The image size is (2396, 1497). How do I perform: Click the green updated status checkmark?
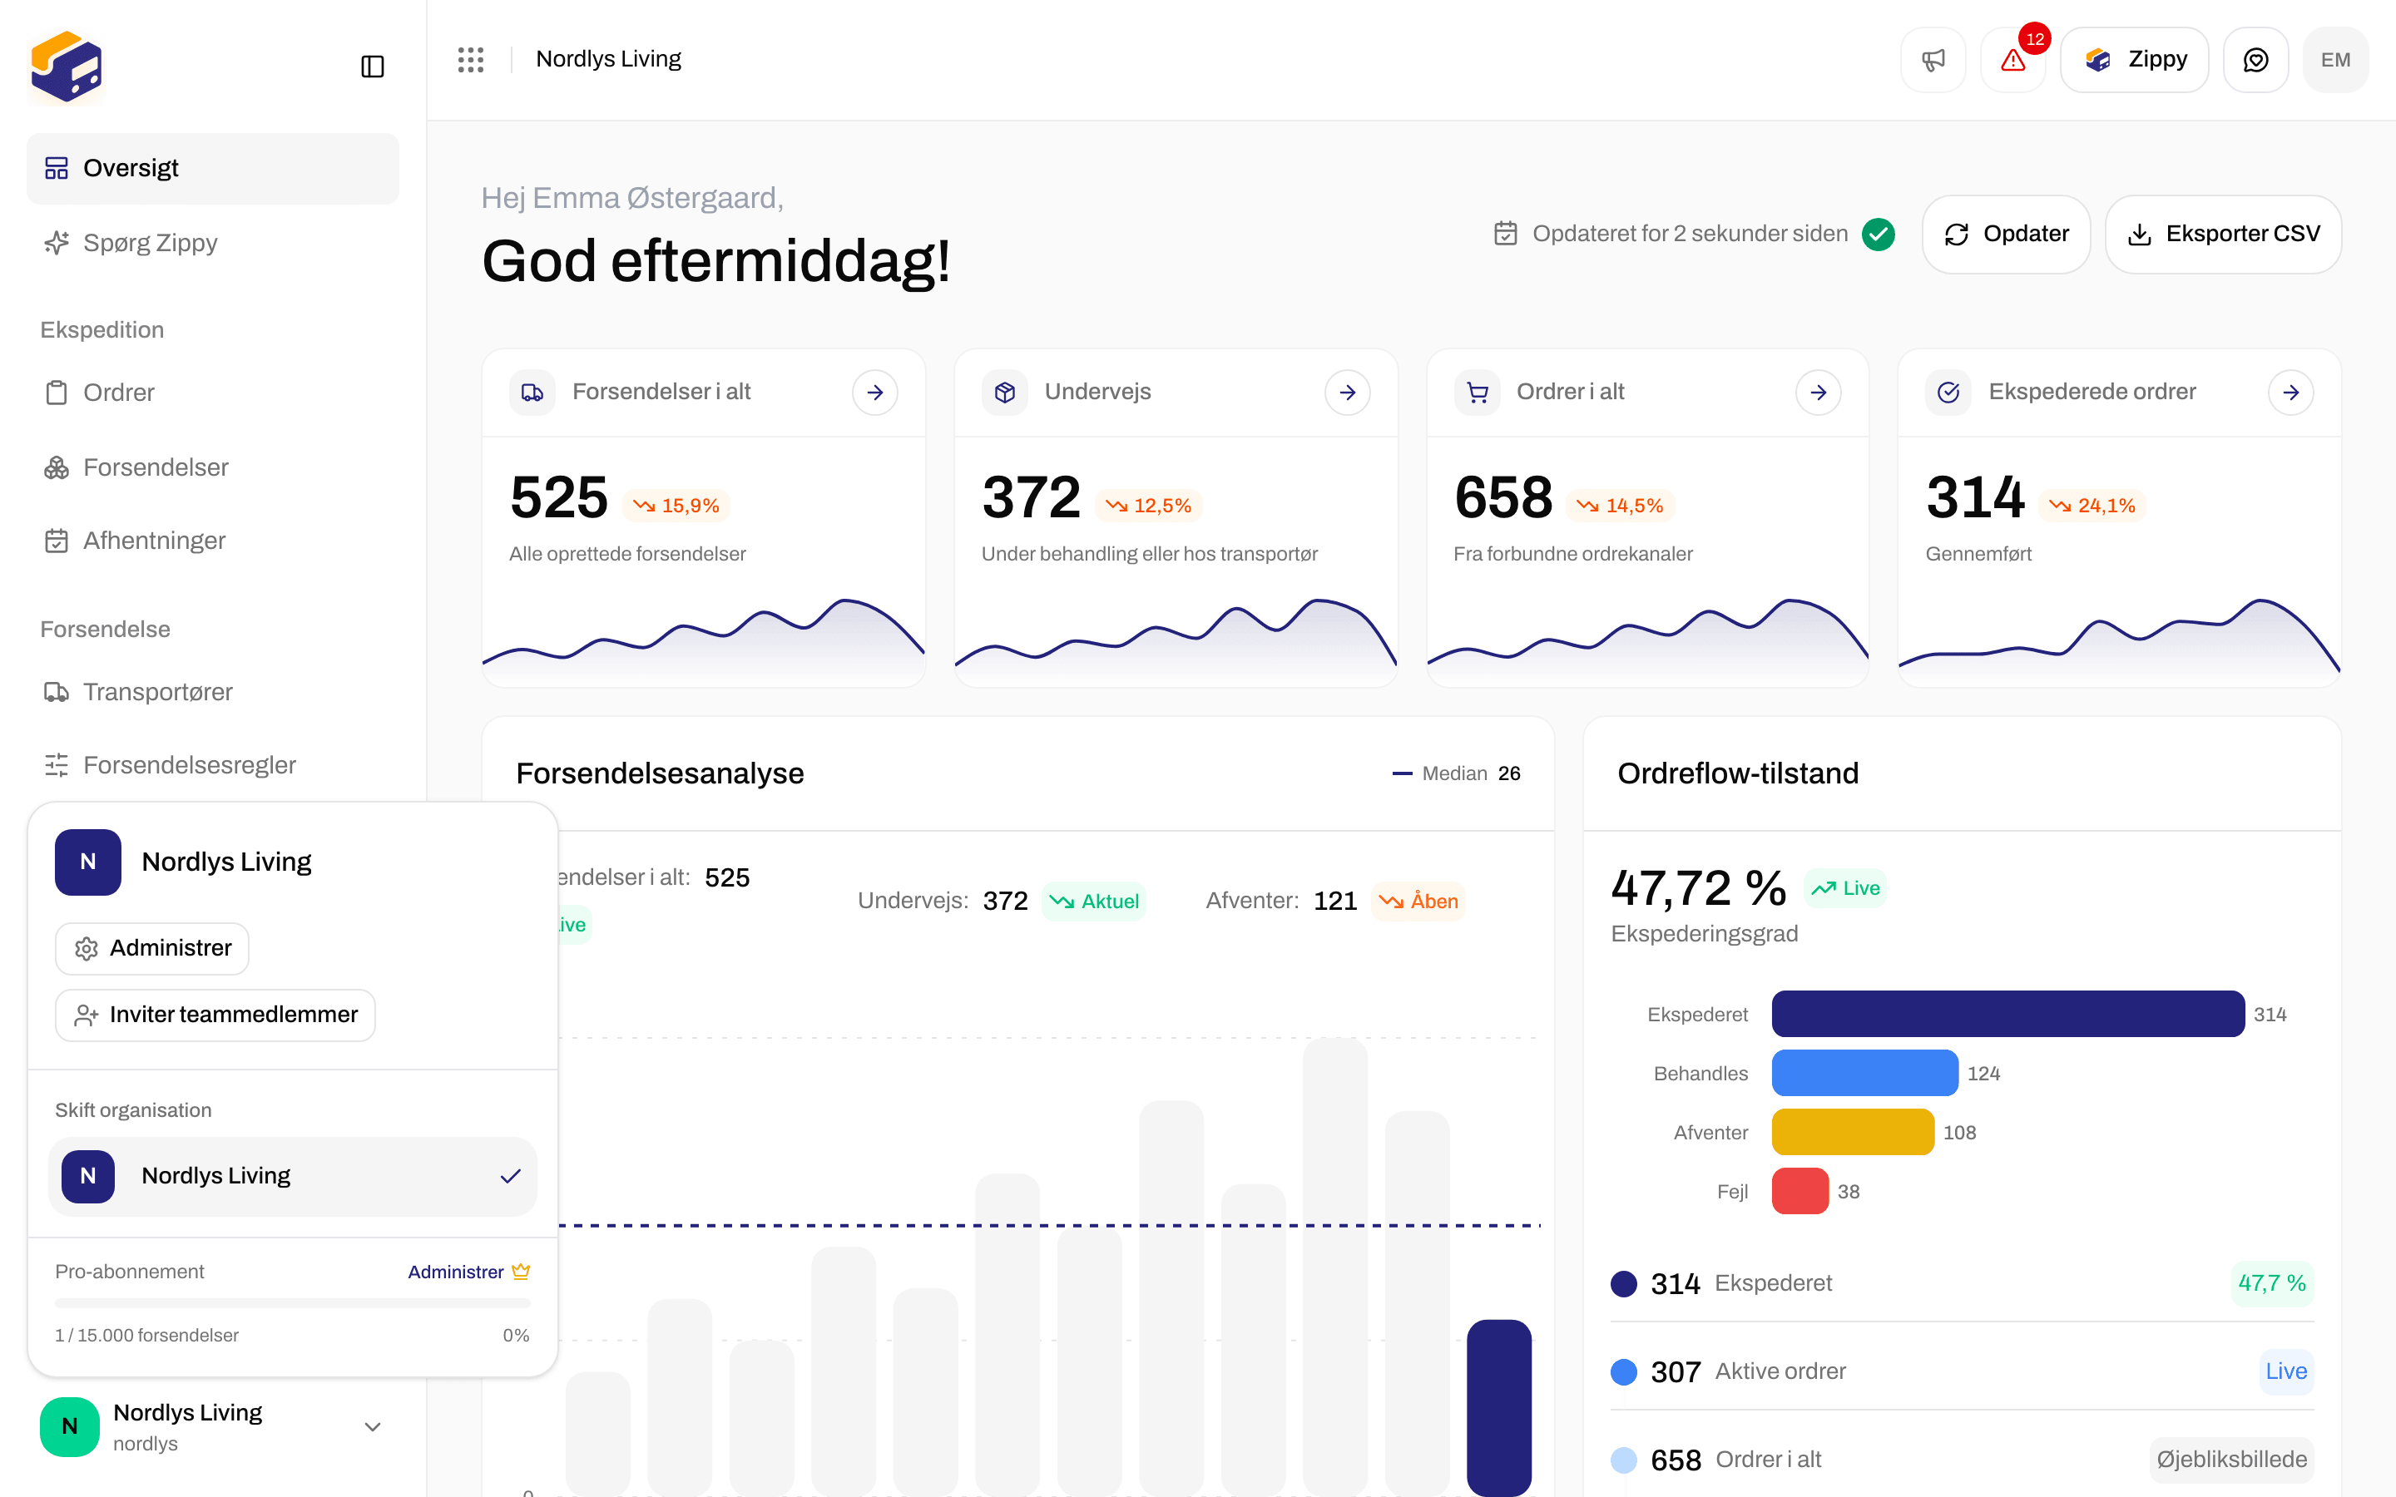[1879, 234]
